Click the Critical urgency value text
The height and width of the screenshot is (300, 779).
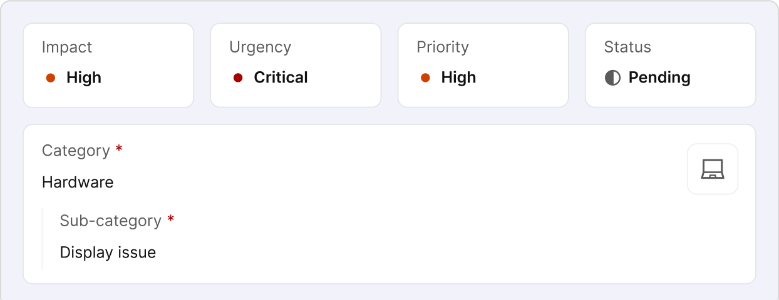pyautogui.click(x=281, y=77)
